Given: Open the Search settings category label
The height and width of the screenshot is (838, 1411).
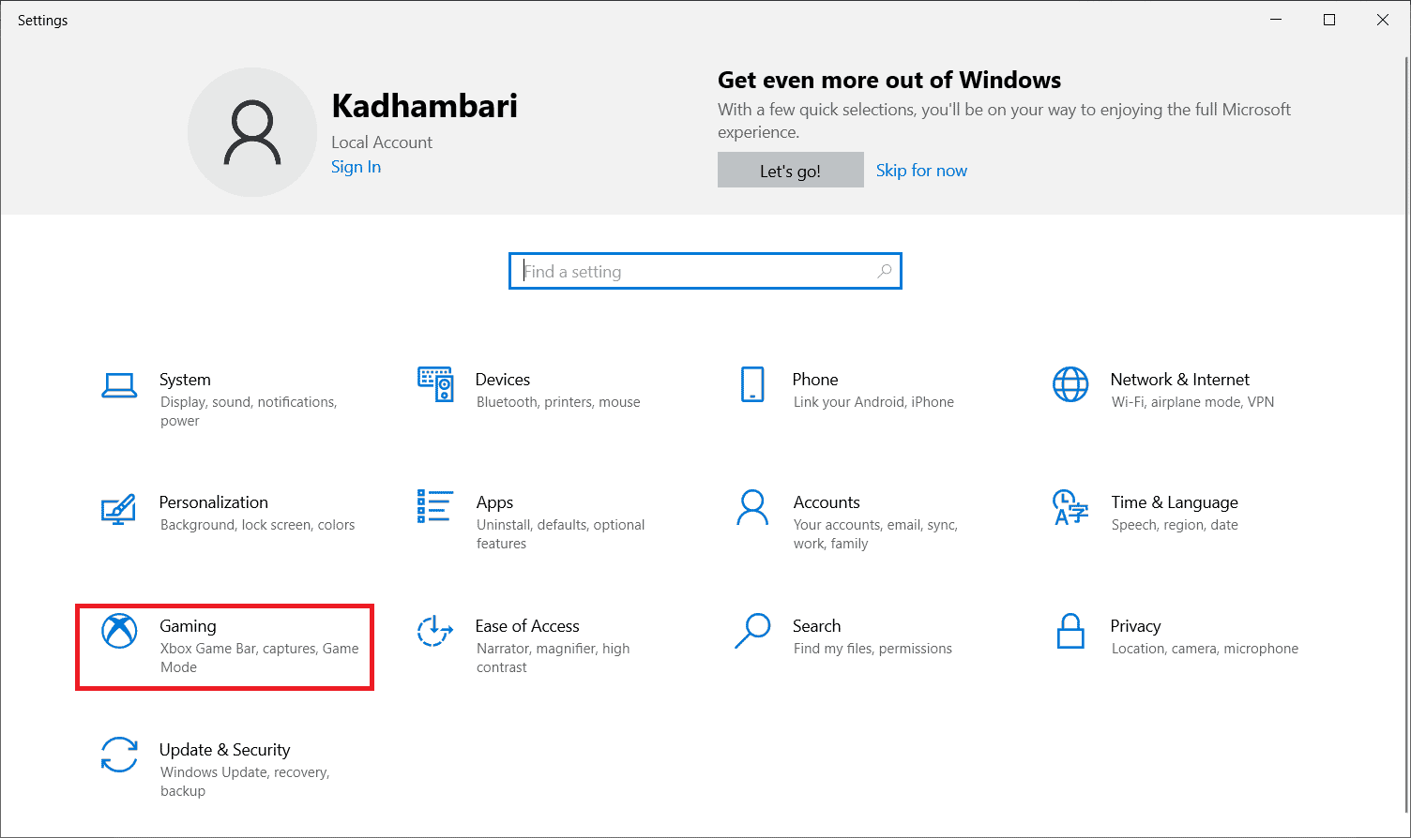Looking at the screenshot, I should (x=816, y=626).
